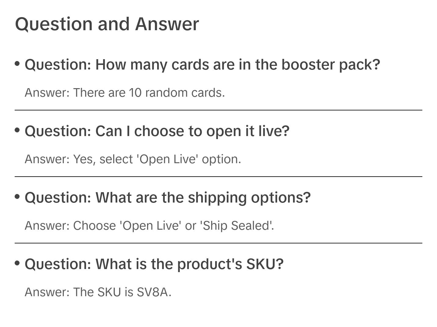Click the bullet beside the open it live question
Image resolution: width=437 pixels, height=327 pixels.
click(17, 130)
